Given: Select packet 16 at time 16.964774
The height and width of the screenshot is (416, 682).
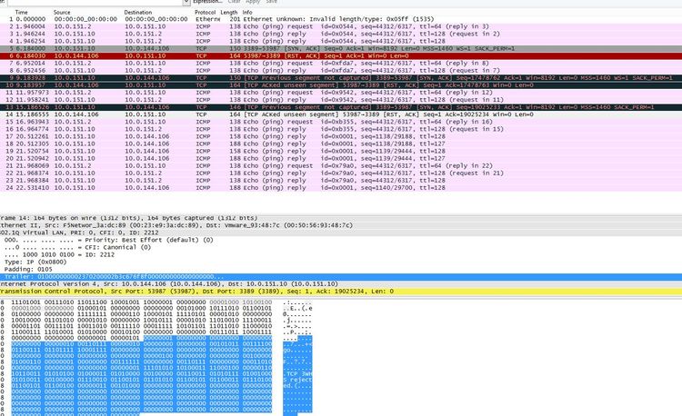Looking at the screenshot, I should [x=341, y=129].
